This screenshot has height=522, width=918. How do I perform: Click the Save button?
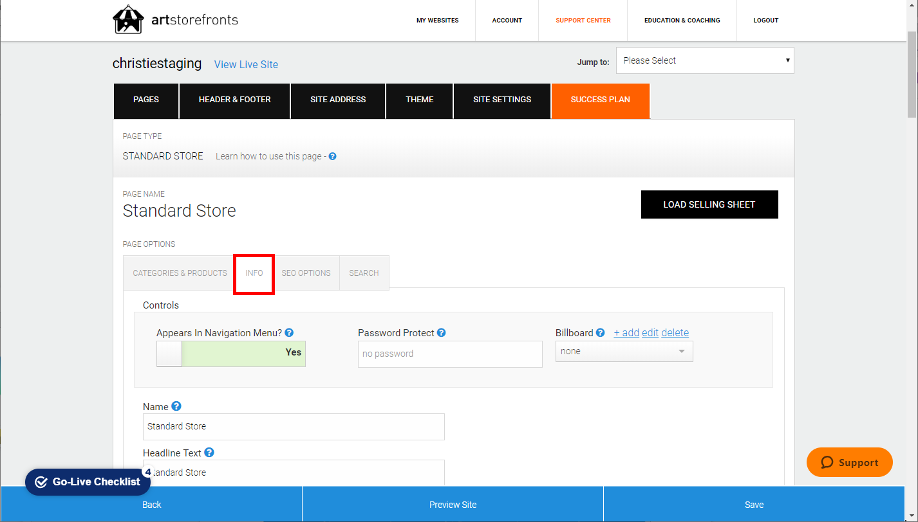click(754, 505)
